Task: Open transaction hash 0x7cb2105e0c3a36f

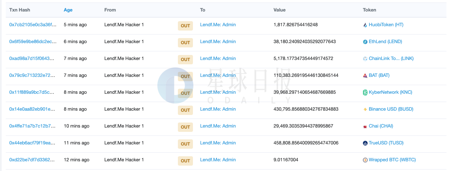Action: [x=33, y=25]
